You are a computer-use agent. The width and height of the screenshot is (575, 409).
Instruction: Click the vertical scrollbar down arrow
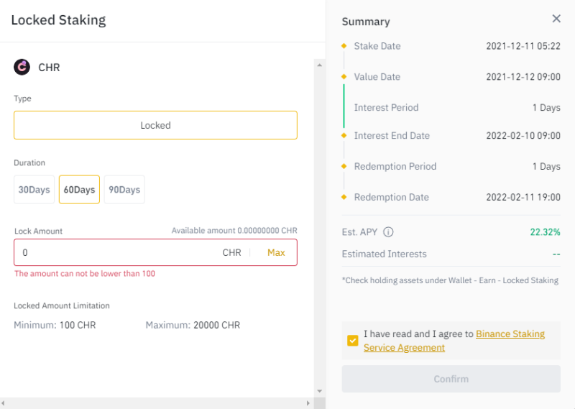(319, 391)
